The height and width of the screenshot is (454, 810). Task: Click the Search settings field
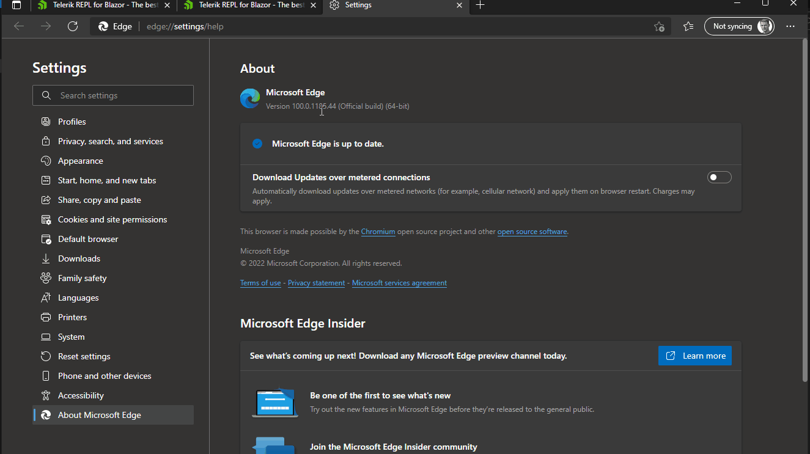tap(113, 95)
